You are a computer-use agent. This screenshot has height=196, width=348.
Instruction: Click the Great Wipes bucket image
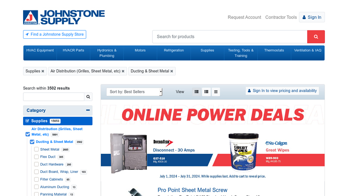click(x=244, y=152)
